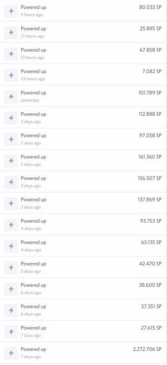Screen dimensions: 167x365
Task: Click the power-up icon for 161.360 SP
Action: [11, 161]
